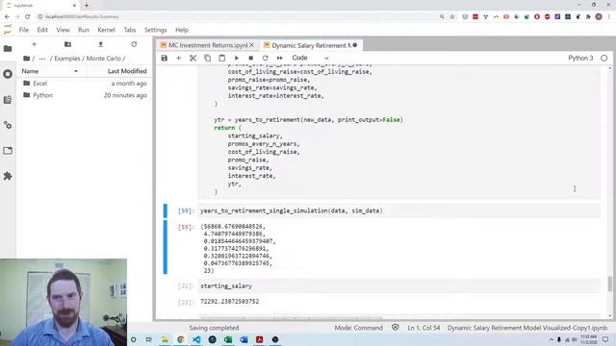Restart kernel and run all cells
The width and height of the screenshot is (616, 346).
[280, 58]
